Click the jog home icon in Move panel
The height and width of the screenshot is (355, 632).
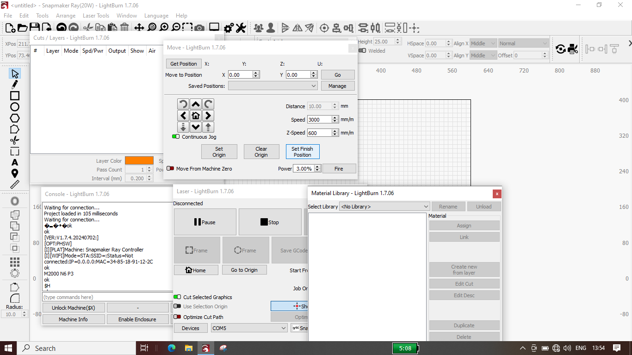(x=196, y=116)
